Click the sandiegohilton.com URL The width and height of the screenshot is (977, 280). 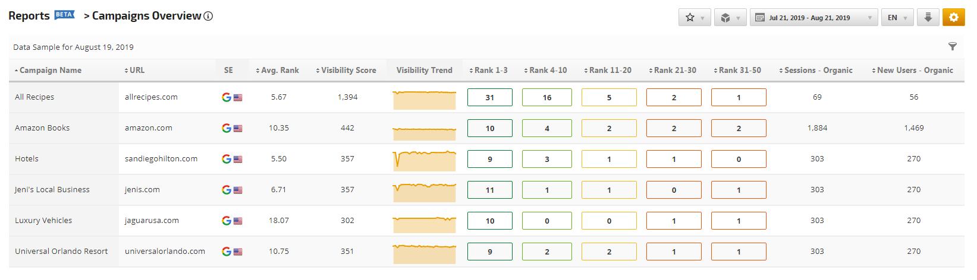click(x=161, y=158)
